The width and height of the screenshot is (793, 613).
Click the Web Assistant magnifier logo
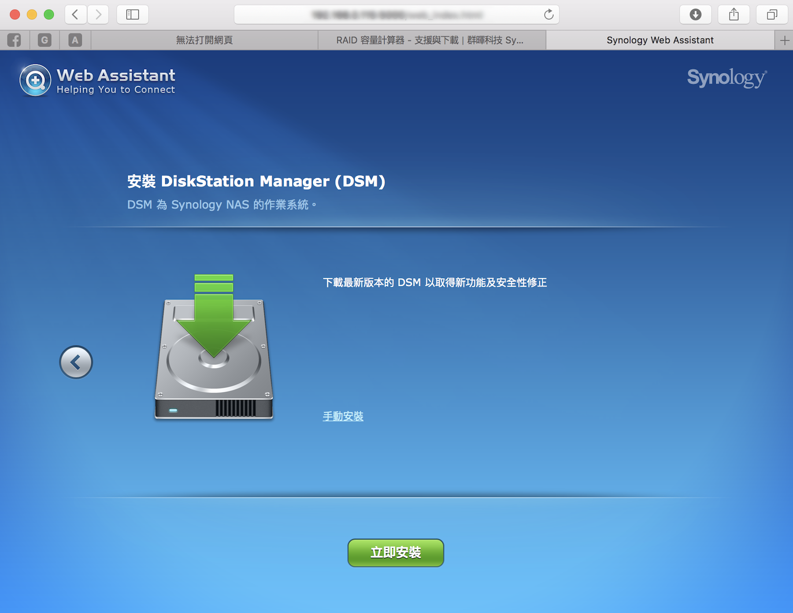[x=35, y=80]
